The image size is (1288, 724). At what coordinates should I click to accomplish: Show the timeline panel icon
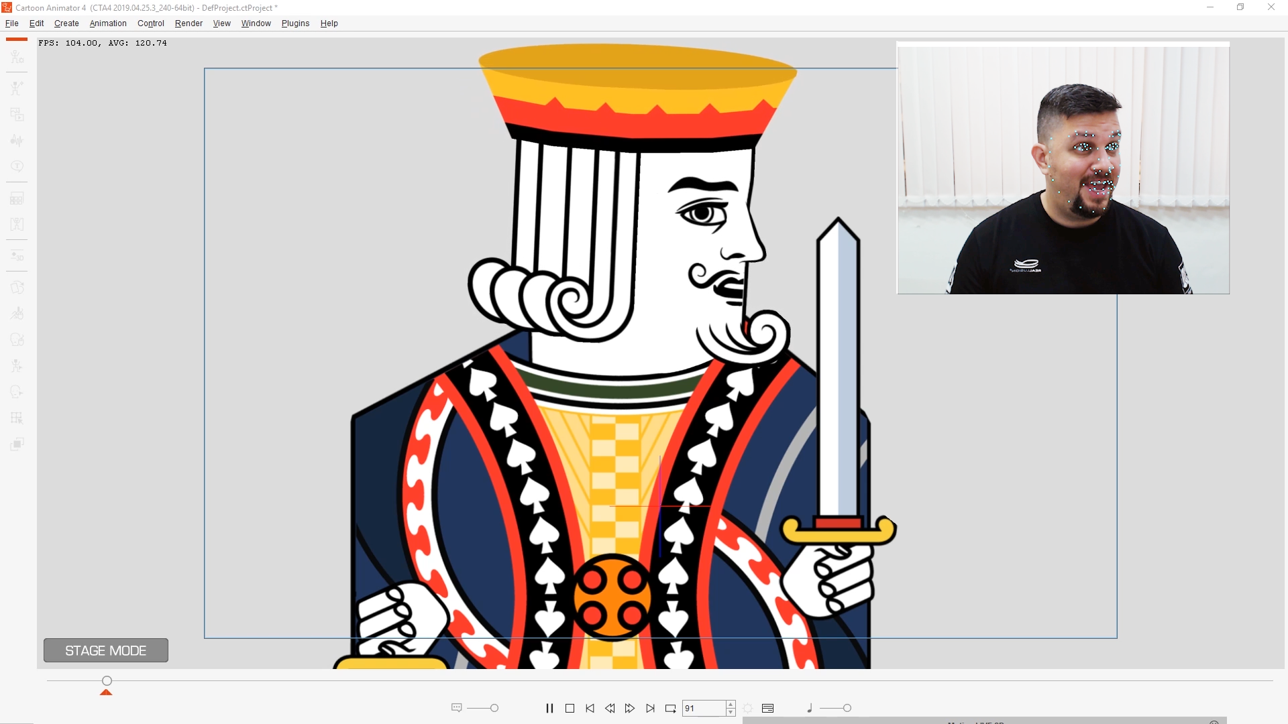(768, 708)
